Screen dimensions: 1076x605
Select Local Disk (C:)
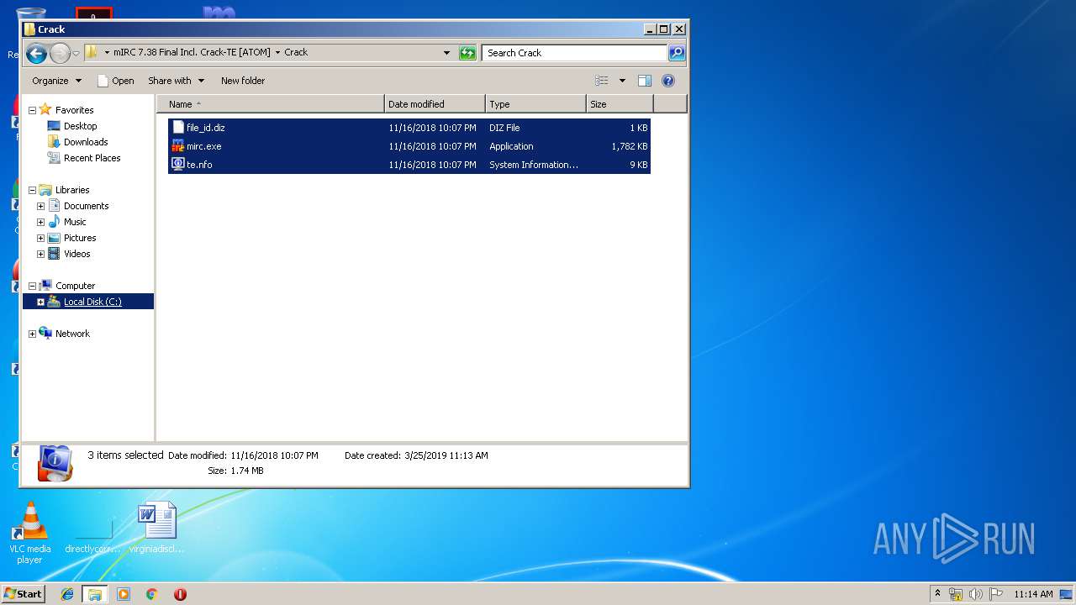point(92,302)
